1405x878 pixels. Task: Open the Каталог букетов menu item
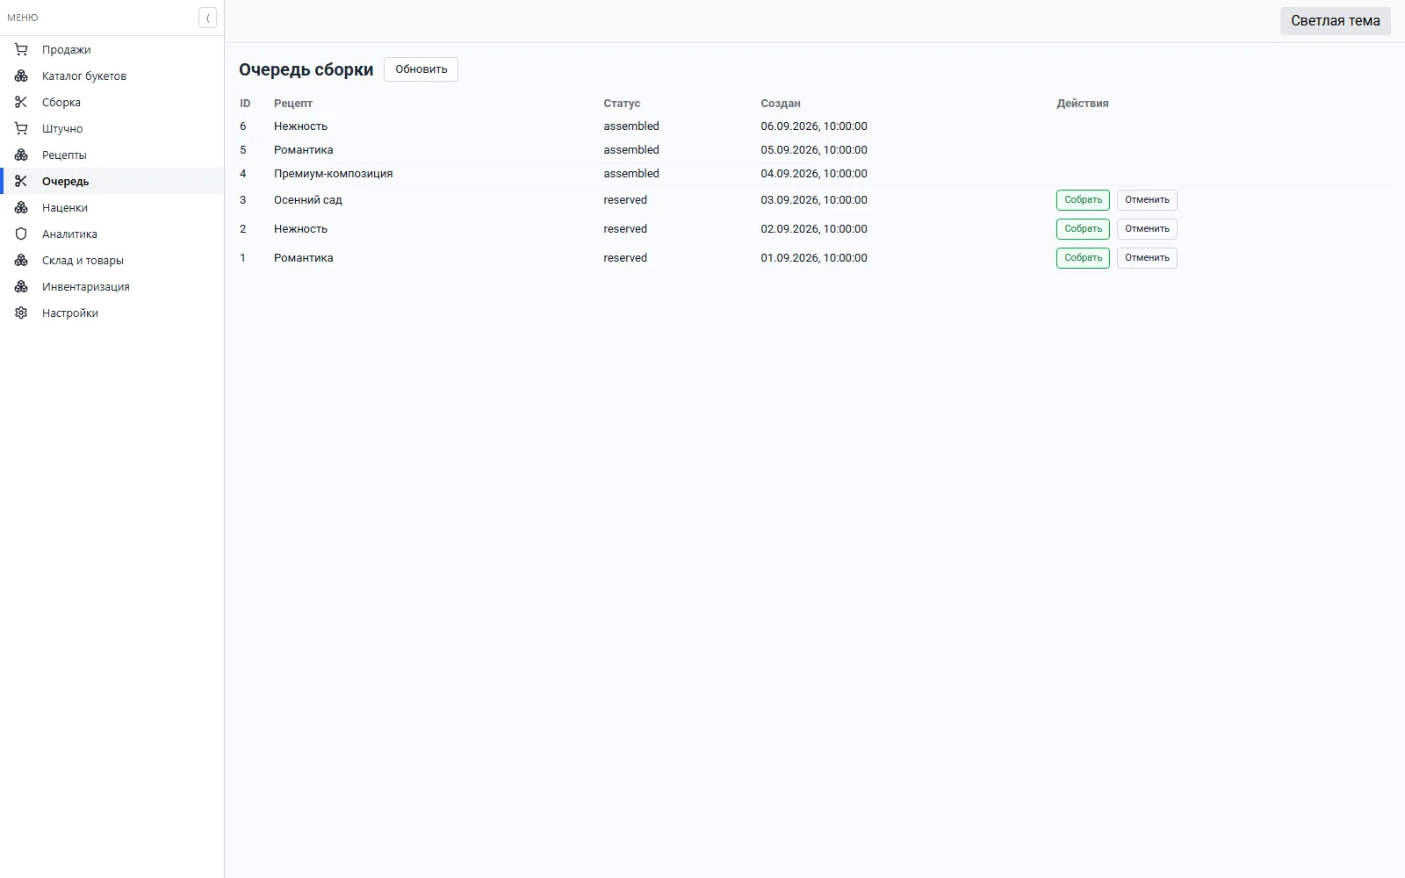point(112,76)
